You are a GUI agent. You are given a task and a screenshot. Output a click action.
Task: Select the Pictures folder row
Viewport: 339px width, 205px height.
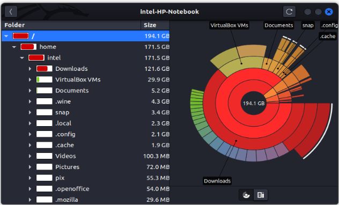tap(85, 167)
